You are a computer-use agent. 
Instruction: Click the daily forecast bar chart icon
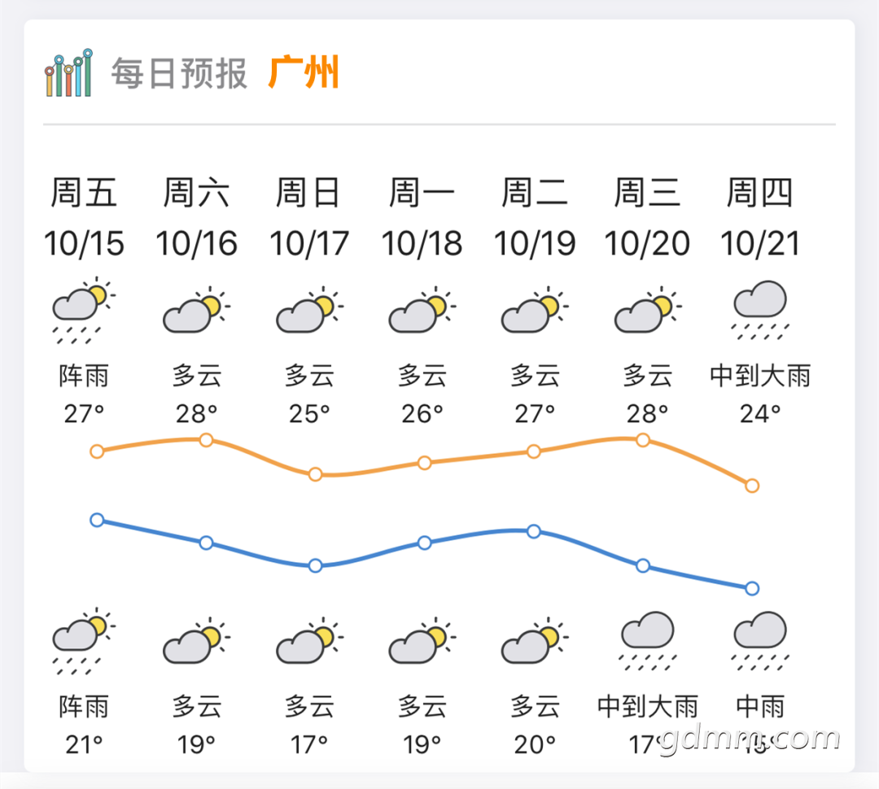pos(68,73)
